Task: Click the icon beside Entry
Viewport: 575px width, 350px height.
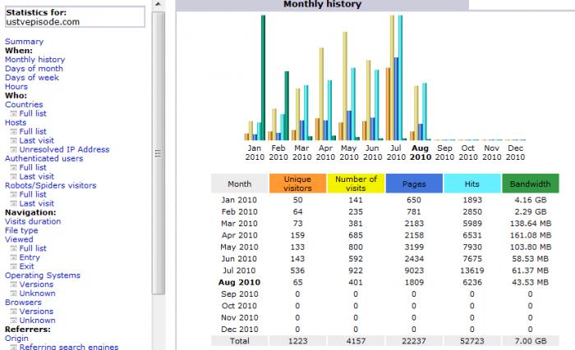Action: point(14,257)
